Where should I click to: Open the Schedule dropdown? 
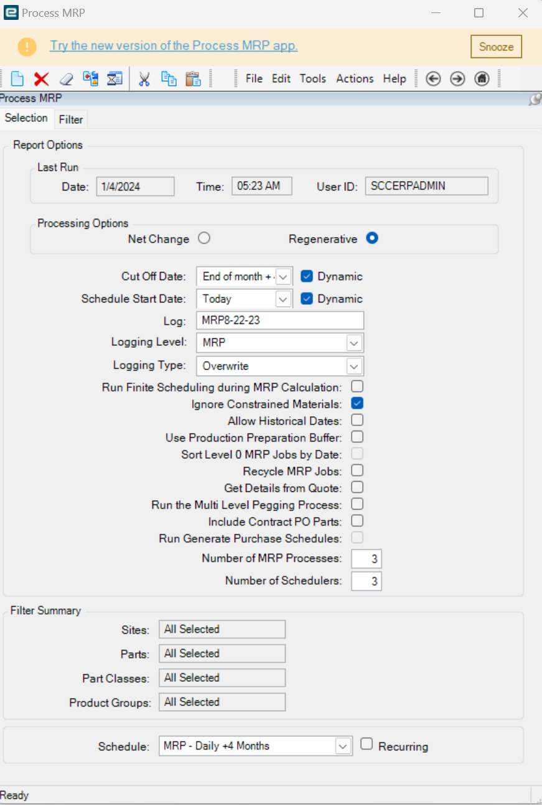click(x=343, y=746)
